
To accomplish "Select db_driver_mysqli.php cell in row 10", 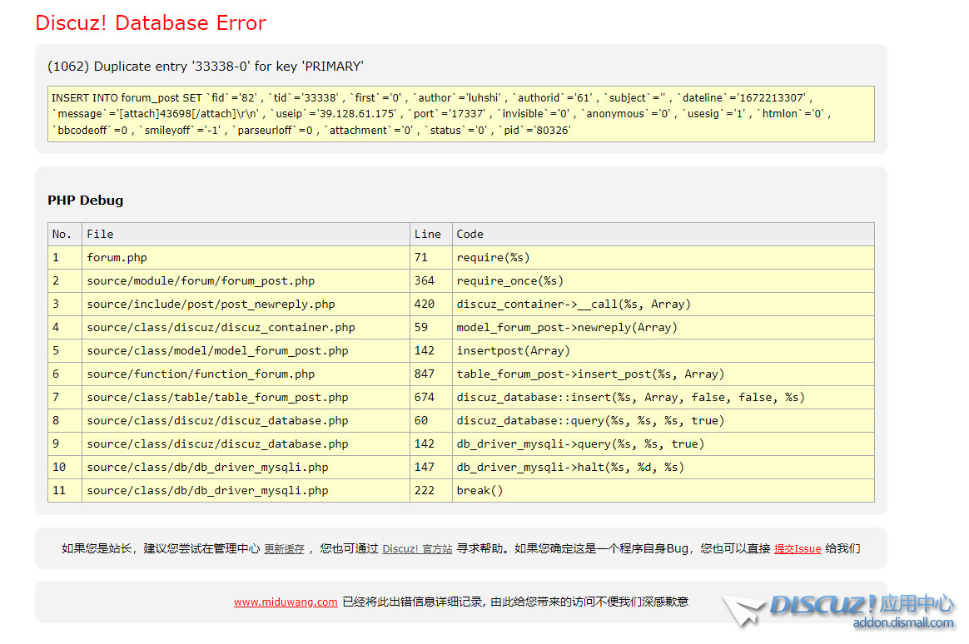I will click(x=246, y=468).
